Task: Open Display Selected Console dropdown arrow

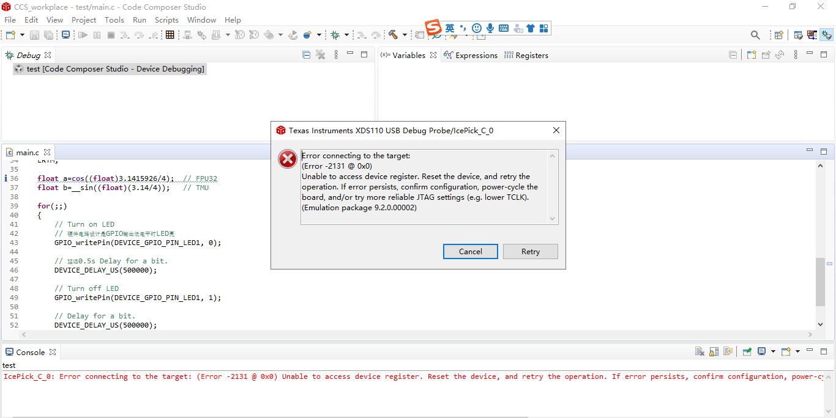Action: 773,352
